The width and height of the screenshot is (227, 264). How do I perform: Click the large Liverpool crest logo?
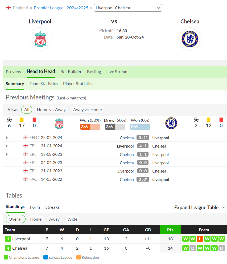pos(40,39)
